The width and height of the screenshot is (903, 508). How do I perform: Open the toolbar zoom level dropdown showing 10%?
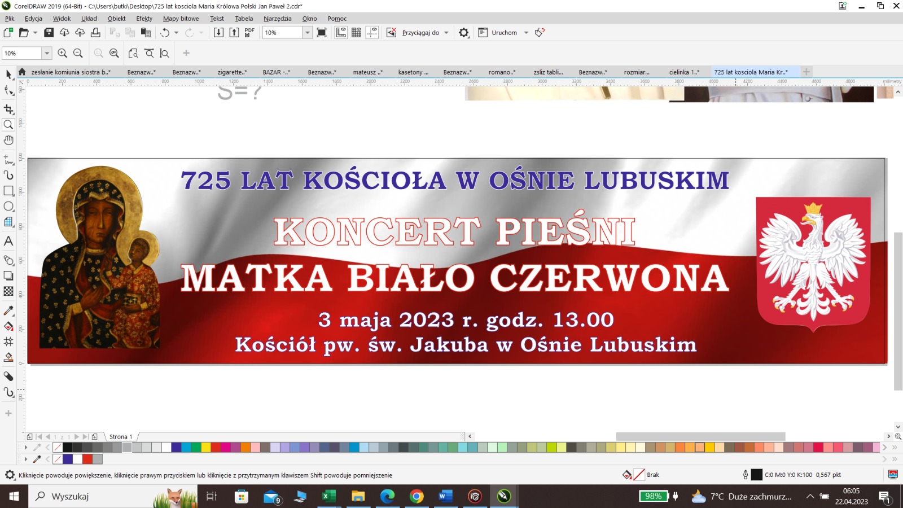[x=308, y=33]
